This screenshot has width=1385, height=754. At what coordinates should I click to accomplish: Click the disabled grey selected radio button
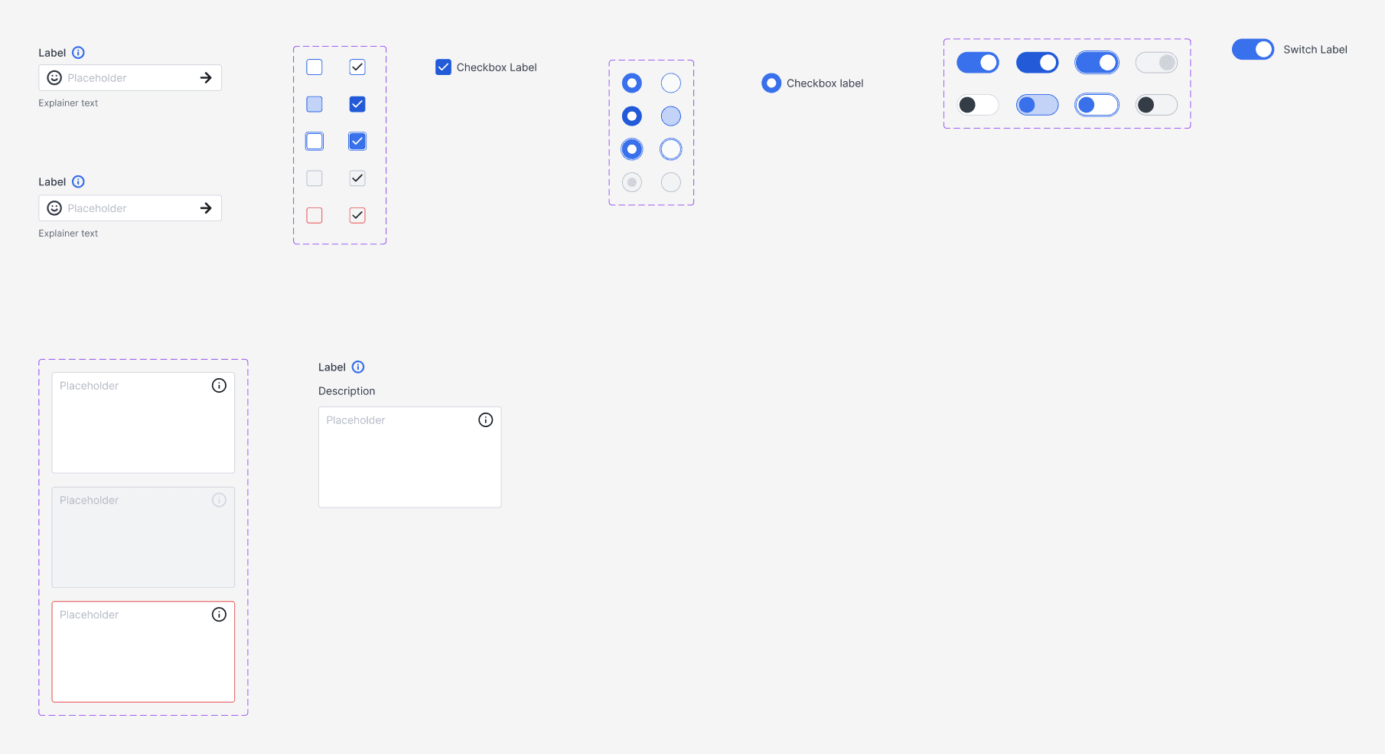[632, 182]
